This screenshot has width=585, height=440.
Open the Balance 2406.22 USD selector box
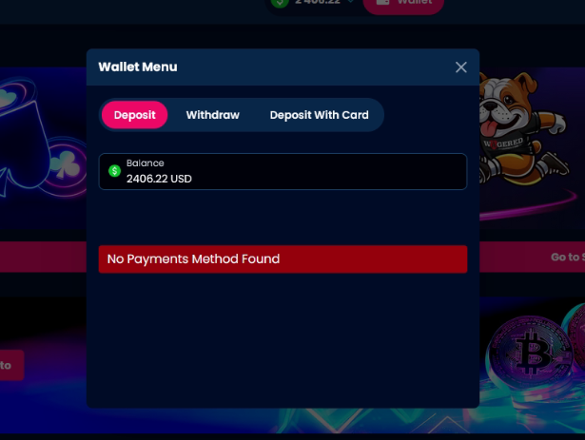283,171
